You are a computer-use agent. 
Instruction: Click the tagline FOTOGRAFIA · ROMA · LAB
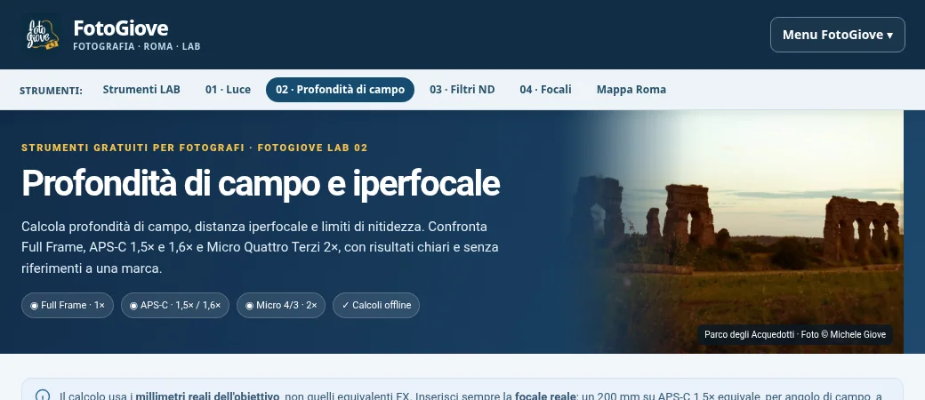137,46
